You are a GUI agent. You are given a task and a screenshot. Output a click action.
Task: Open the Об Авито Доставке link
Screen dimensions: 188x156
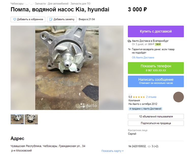(143, 57)
